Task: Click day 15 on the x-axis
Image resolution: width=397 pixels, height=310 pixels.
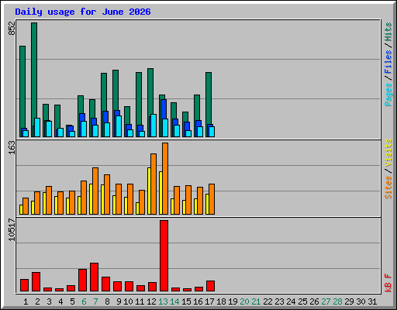Action: [x=186, y=301]
